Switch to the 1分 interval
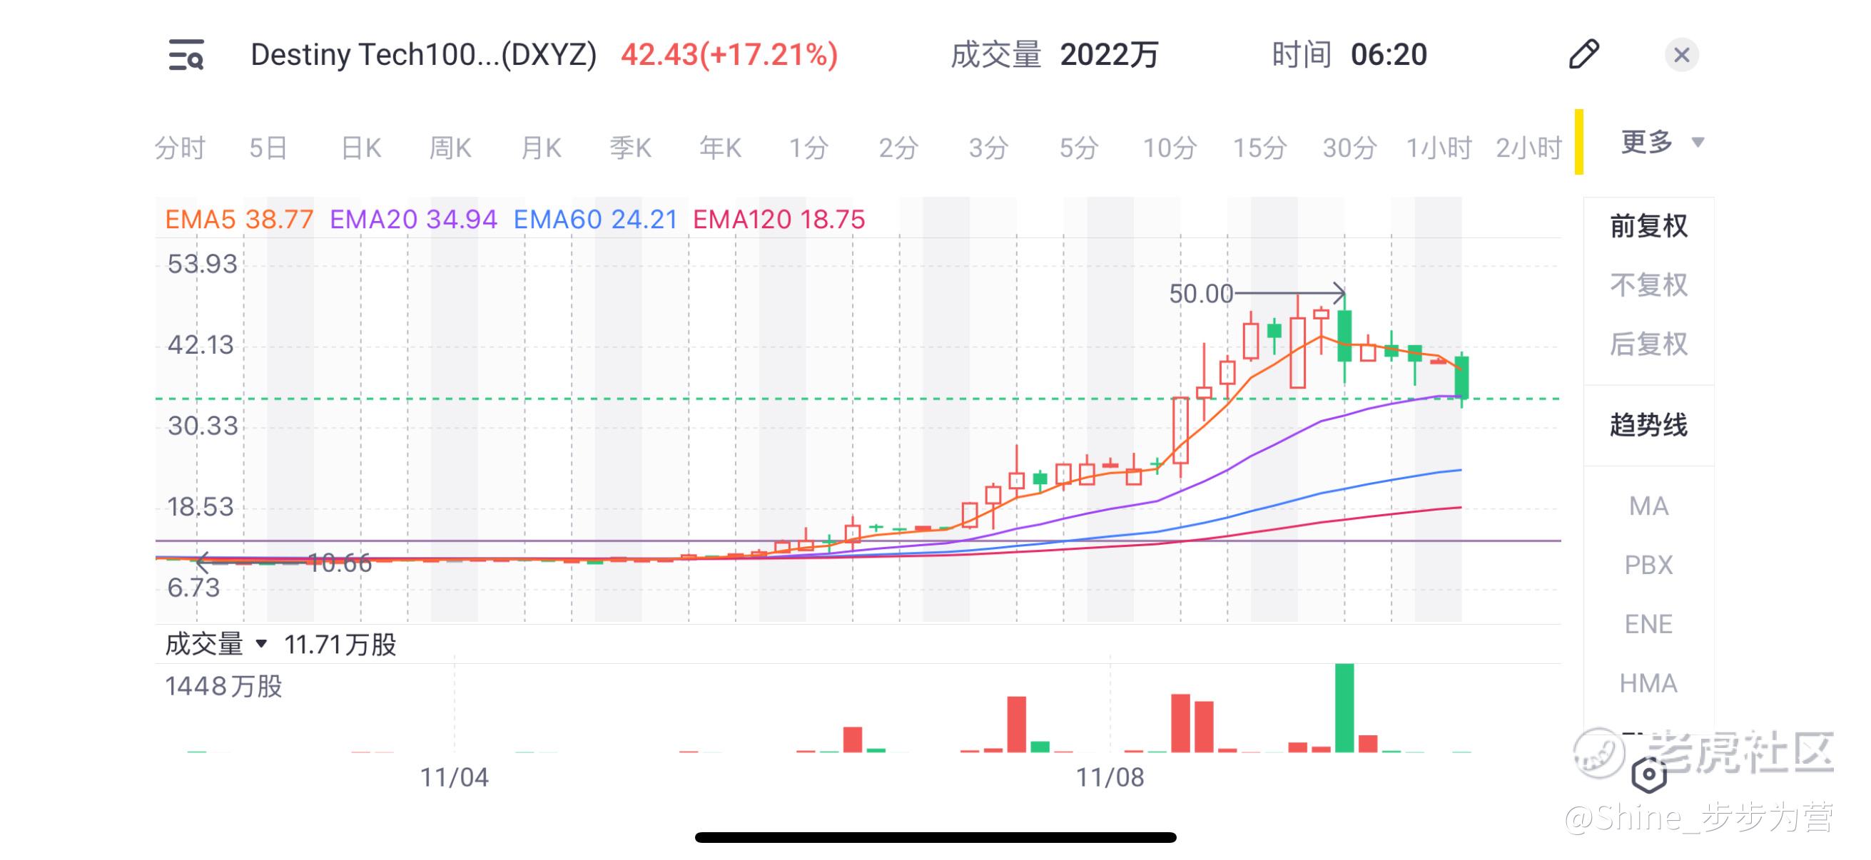 [809, 148]
